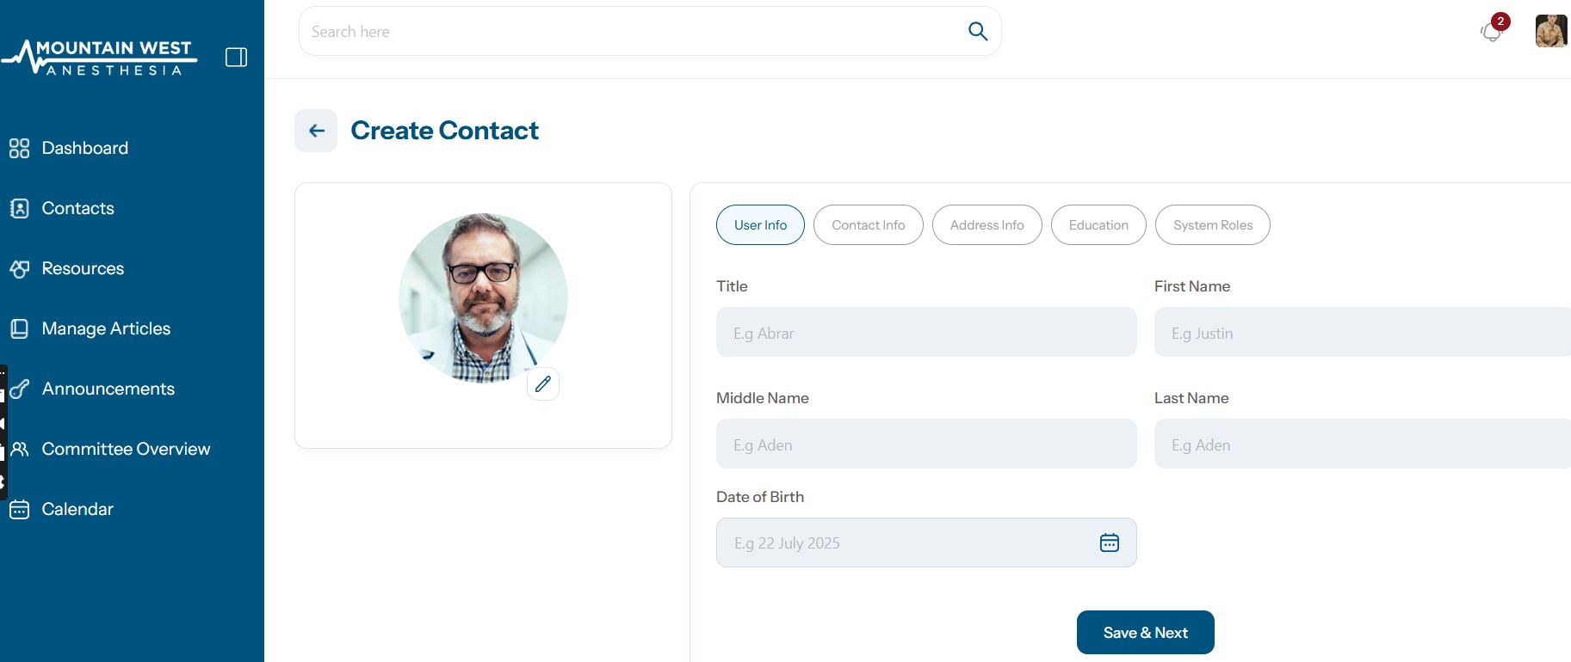This screenshot has width=1571, height=662.
Task: Open Resources in the sidebar
Action: click(83, 268)
